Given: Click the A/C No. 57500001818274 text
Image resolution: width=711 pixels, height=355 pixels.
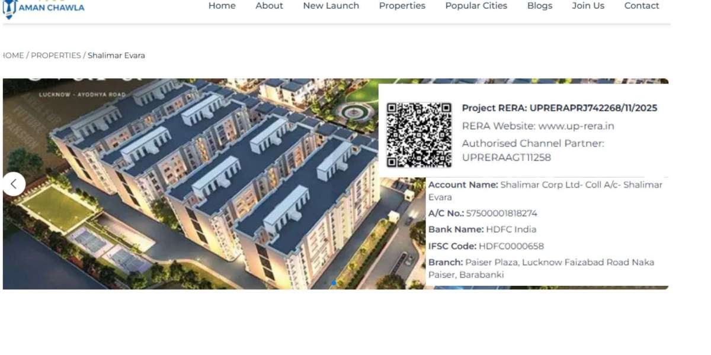Looking at the screenshot, I should click(x=483, y=213).
